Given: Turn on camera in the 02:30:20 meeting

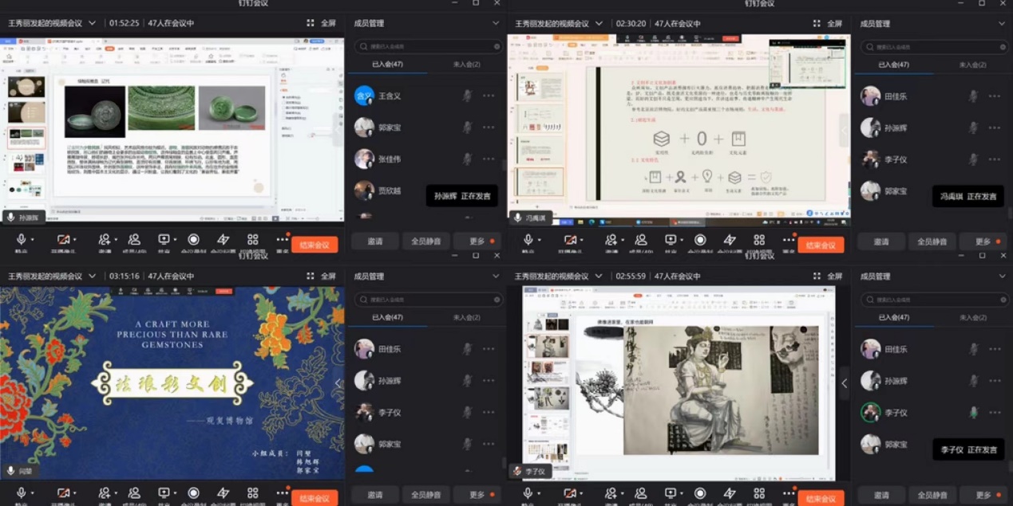Looking at the screenshot, I should [x=570, y=239].
